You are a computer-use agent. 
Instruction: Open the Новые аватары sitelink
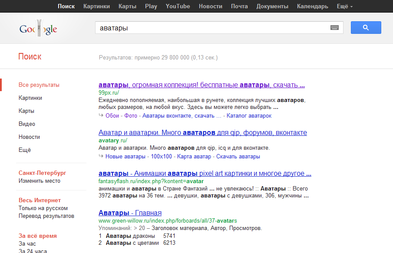[125, 157]
